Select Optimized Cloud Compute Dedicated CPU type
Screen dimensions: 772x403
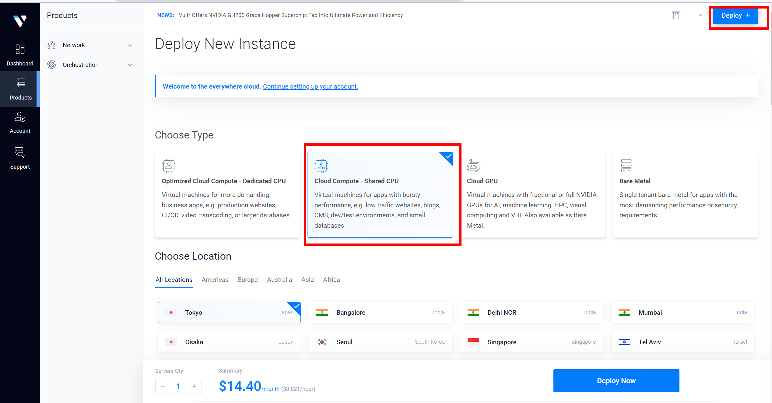tap(227, 195)
